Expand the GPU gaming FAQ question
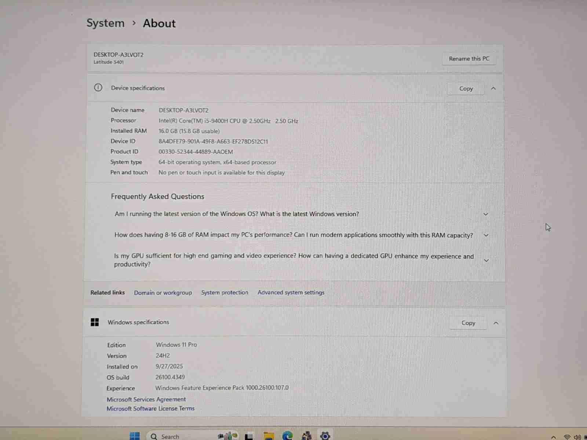This screenshot has width=587, height=440. [x=486, y=260]
